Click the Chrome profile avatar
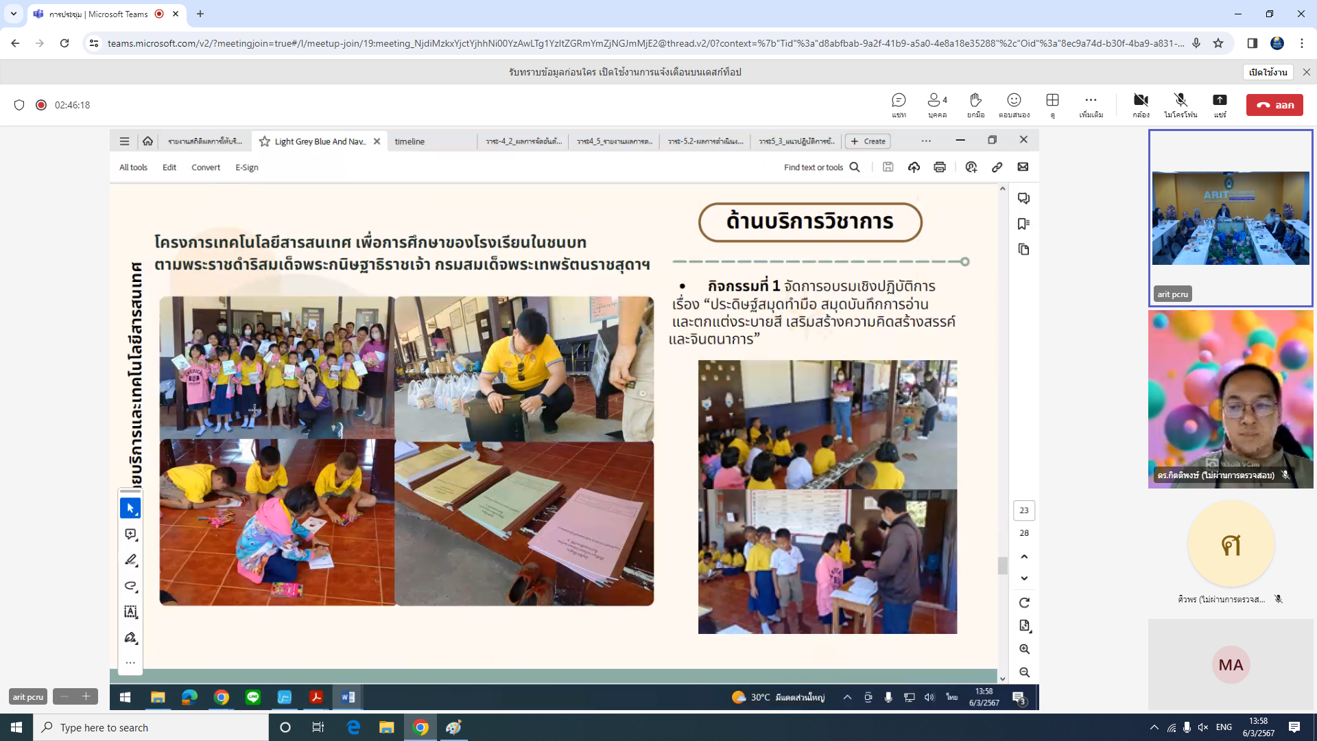Image resolution: width=1317 pixels, height=741 pixels. tap(1277, 43)
